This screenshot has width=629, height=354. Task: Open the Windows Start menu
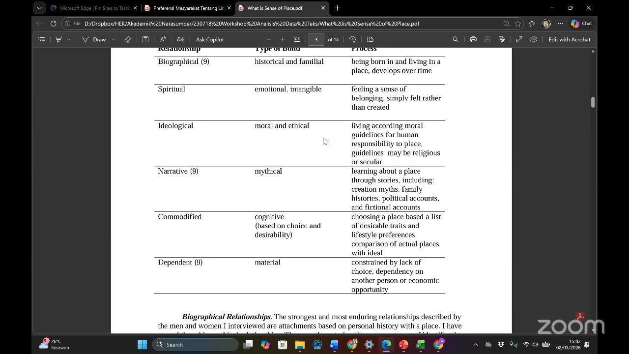[142, 345]
